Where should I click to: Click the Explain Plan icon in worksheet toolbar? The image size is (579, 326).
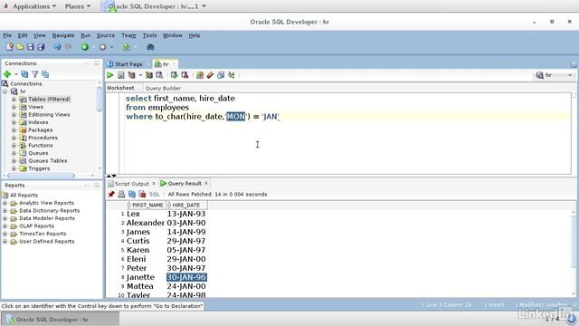tap(131, 75)
